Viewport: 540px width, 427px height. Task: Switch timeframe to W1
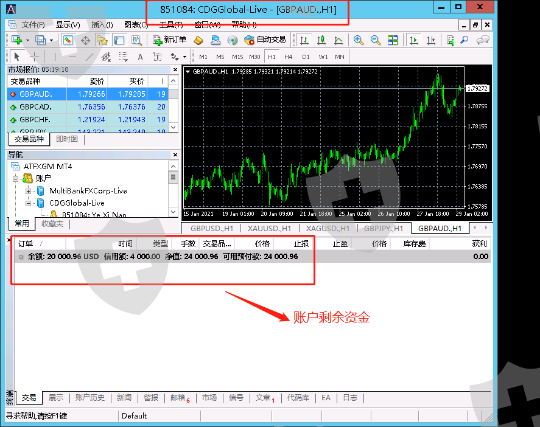[323, 57]
